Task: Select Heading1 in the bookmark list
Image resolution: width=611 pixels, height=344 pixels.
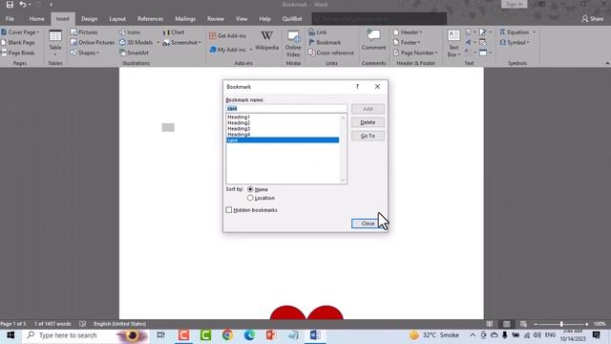Action: [283, 117]
